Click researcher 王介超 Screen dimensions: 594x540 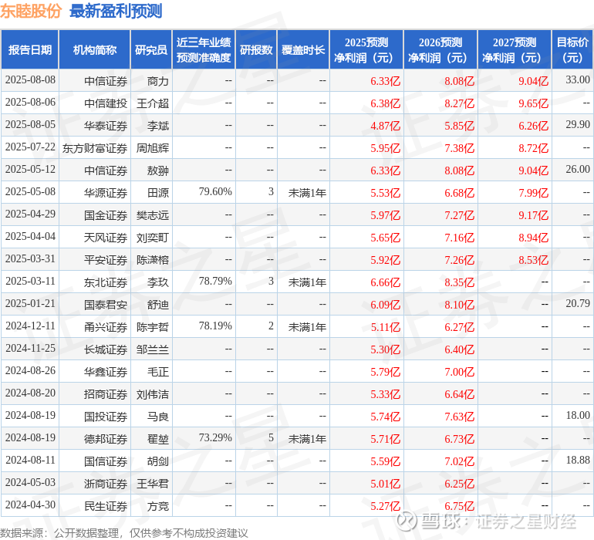pyautogui.click(x=153, y=103)
